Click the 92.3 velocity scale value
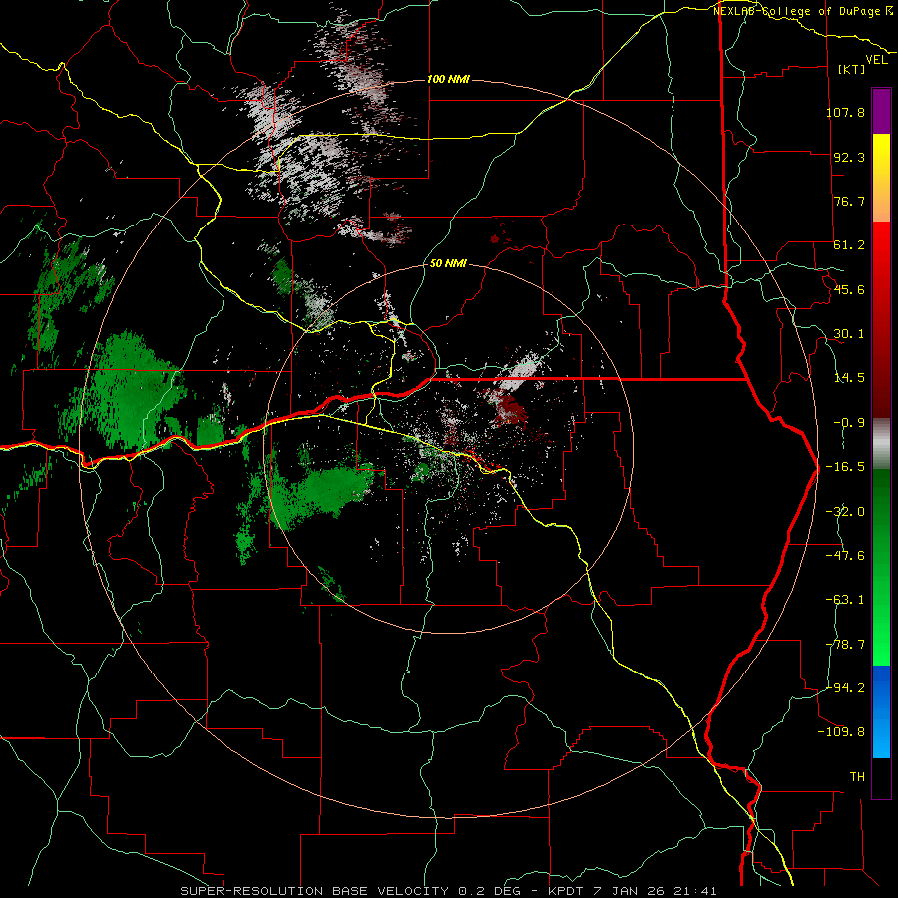 pyautogui.click(x=849, y=157)
